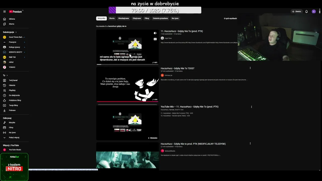Viewport: 322px width, 181px height.
Task: Open the TEKST lyrics video thumbnail
Action: coord(128,84)
